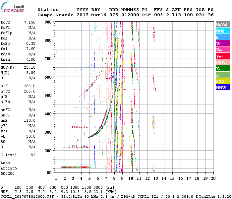The image size is (232, 199).
Task: Select the SSE yellow legend swatch
Action: (223, 81)
